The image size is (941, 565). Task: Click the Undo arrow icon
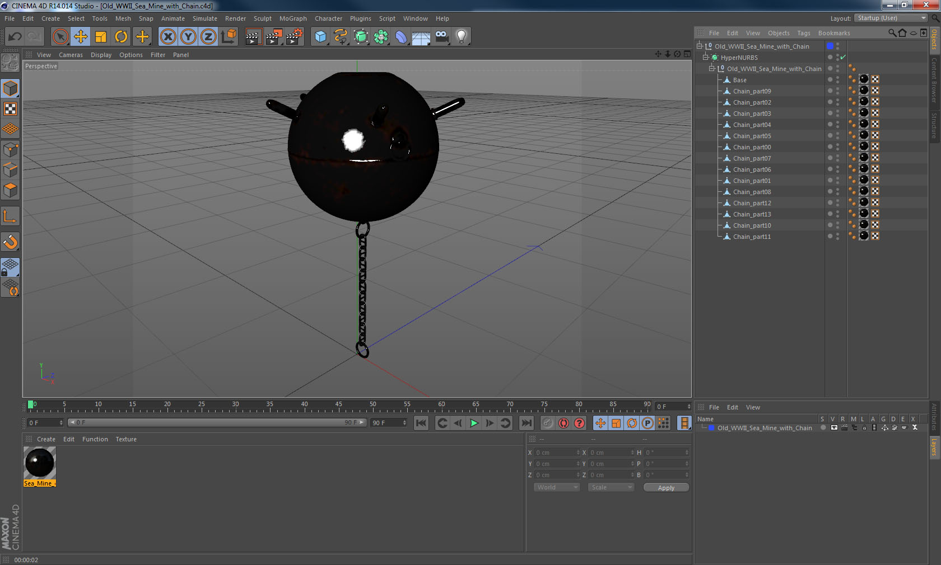tap(15, 37)
